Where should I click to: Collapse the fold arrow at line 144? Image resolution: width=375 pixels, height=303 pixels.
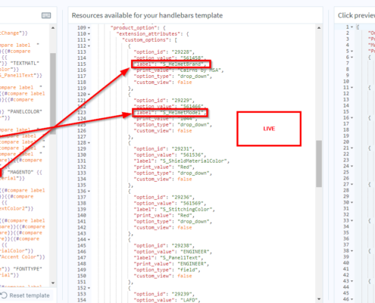(89, 239)
